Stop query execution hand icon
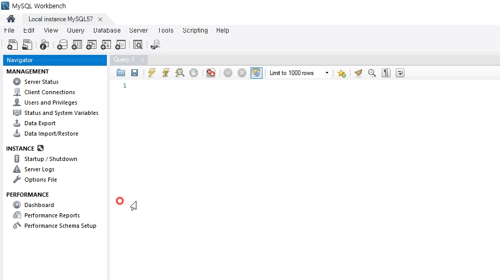 [x=193, y=73]
